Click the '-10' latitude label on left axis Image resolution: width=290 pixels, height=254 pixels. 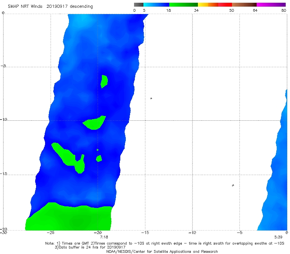click(x=4, y=119)
